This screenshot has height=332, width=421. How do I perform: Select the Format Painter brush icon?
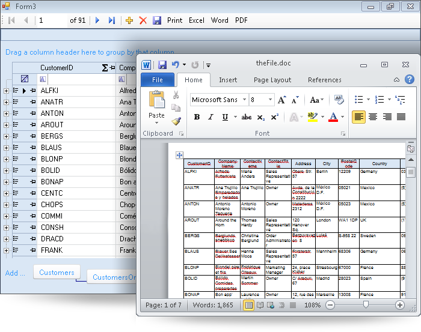(x=176, y=121)
